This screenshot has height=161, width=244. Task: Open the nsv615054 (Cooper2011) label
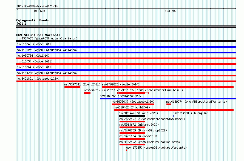coord(35,61)
